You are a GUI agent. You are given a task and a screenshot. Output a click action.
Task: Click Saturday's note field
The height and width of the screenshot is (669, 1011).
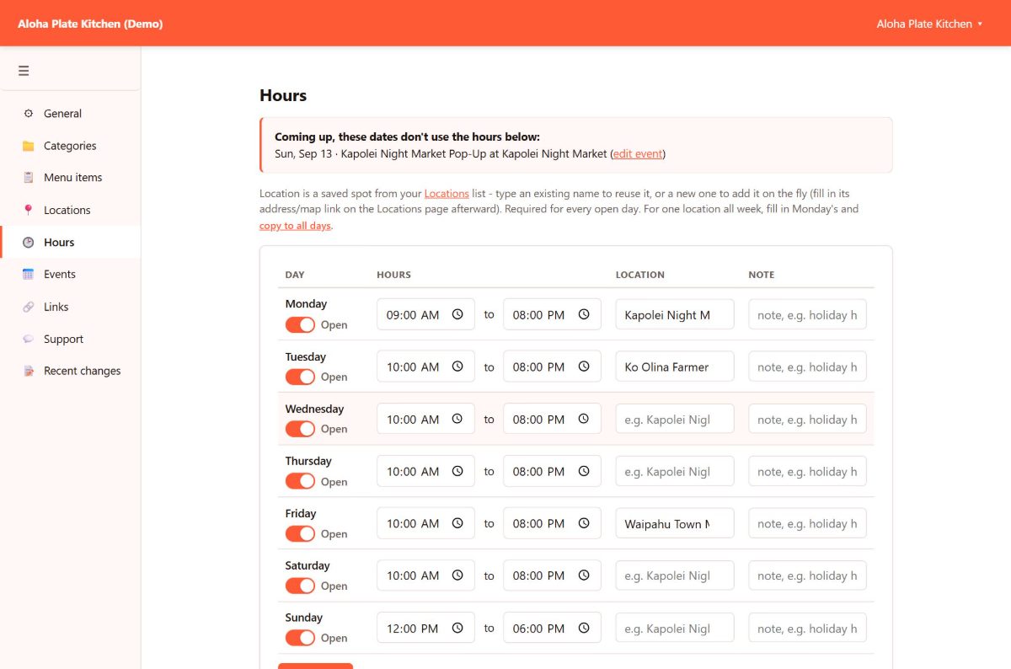click(807, 575)
